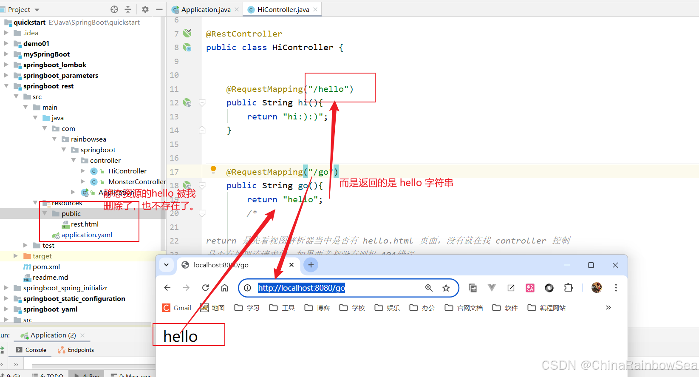Open application.yaml in the project tree
The image size is (699, 377).
coord(87,235)
